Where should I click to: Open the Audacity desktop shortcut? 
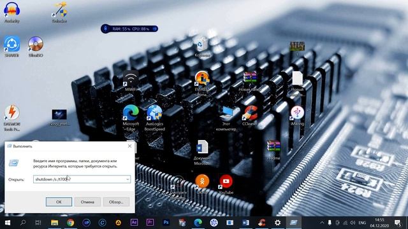[x=12, y=12]
